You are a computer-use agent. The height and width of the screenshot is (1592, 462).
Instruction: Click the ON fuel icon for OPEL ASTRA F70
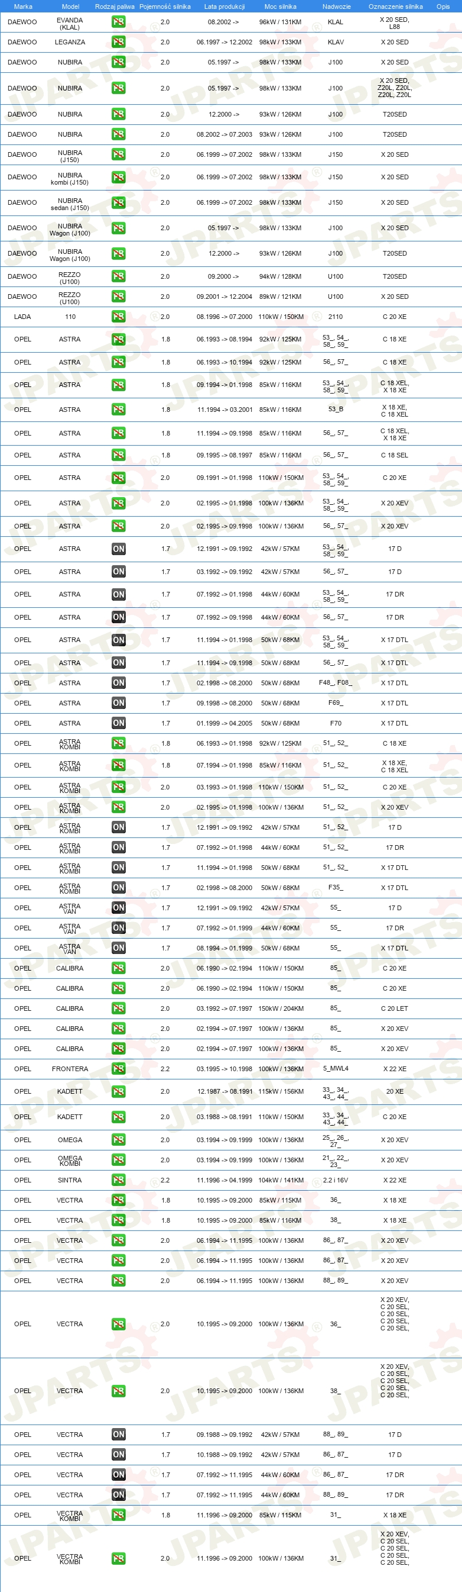pyautogui.click(x=118, y=723)
